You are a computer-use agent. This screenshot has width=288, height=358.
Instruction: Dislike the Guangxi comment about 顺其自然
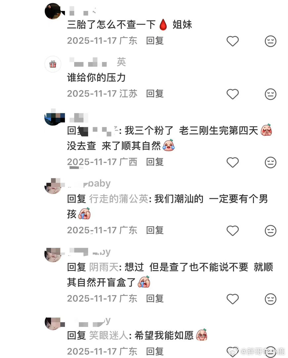pyautogui.click(x=270, y=162)
